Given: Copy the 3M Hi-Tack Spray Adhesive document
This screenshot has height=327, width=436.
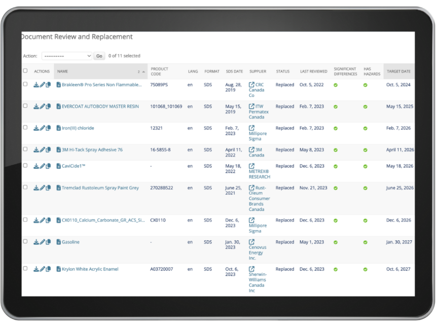Looking at the screenshot, I should point(48,150).
